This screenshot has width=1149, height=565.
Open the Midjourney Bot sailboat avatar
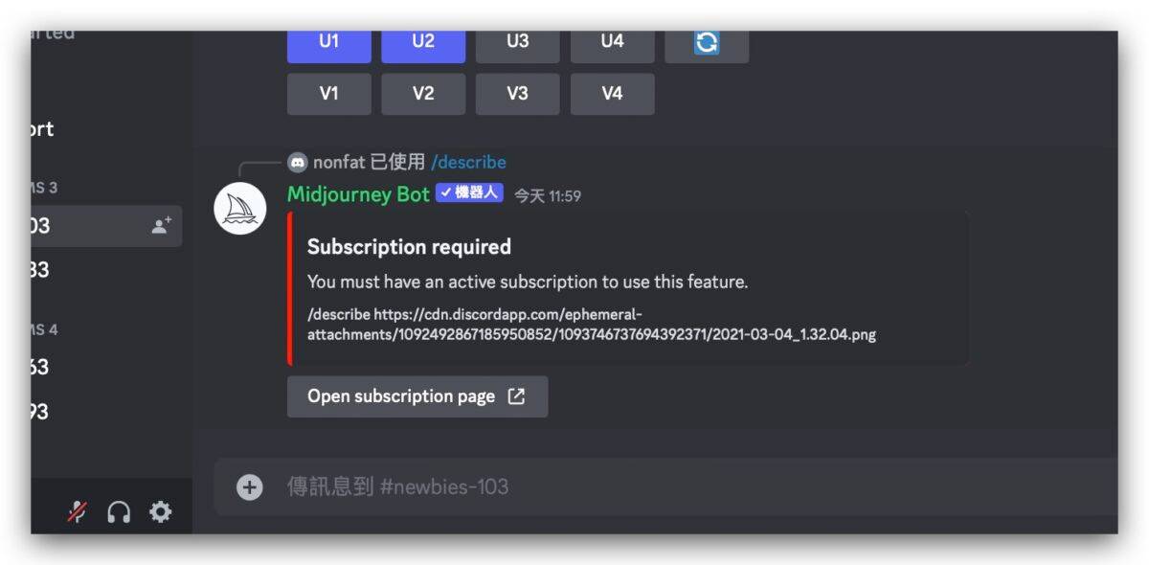pyautogui.click(x=239, y=208)
